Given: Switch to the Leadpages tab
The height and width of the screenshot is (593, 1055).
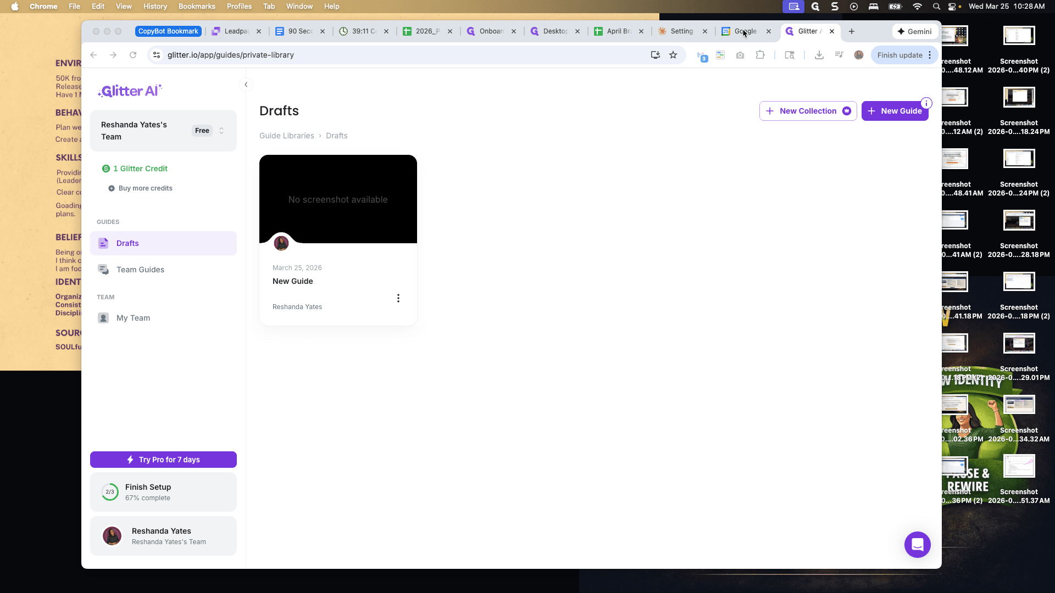Looking at the screenshot, I should coord(237,31).
